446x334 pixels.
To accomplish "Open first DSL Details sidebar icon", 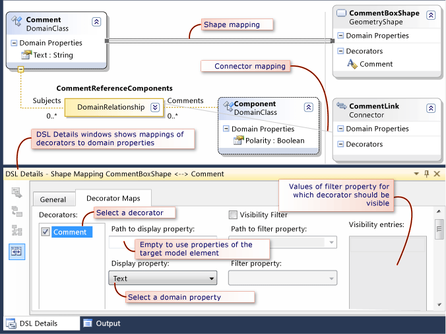I will click(16, 193).
